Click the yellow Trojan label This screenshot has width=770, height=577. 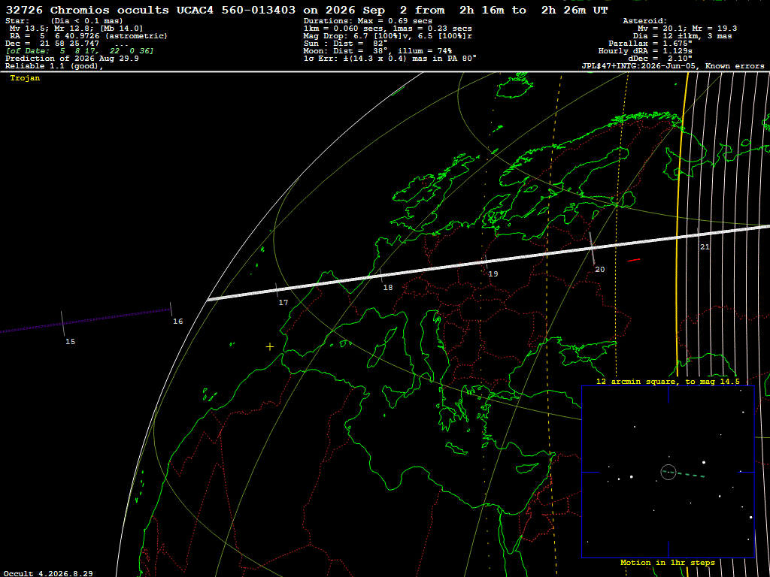25,78
